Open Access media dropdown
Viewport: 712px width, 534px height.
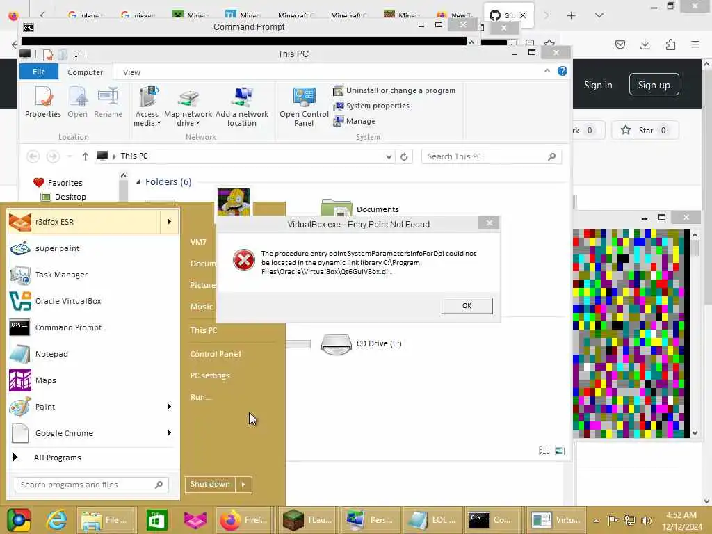[147, 106]
